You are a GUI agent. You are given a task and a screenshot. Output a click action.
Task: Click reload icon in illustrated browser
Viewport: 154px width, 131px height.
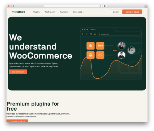(x=91, y=34)
